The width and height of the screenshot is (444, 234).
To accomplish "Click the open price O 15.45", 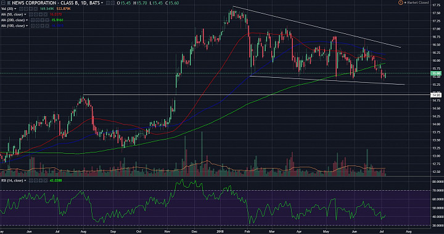I will 124,3.
